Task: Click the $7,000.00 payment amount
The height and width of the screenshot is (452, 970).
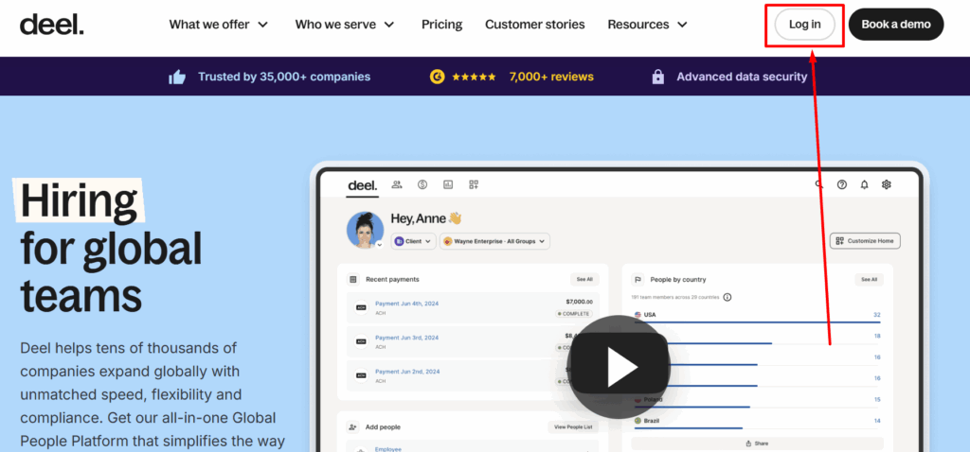Action: (x=579, y=302)
